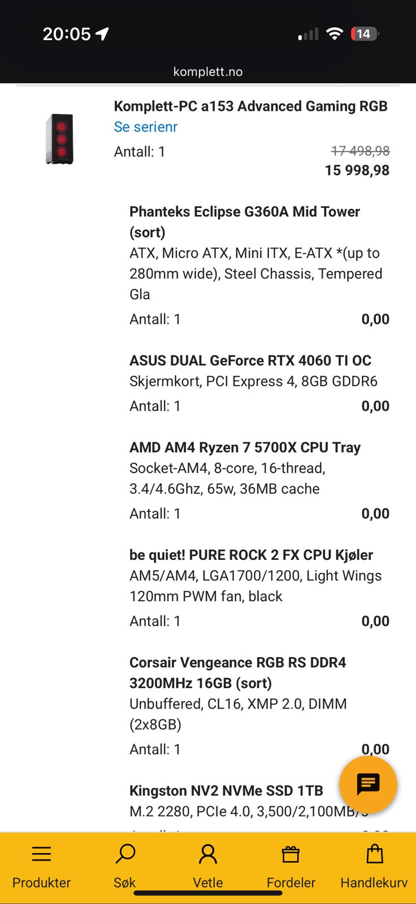The width and height of the screenshot is (416, 904).
Task: Tap the Fordeler gift icon
Action: pos(291,854)
